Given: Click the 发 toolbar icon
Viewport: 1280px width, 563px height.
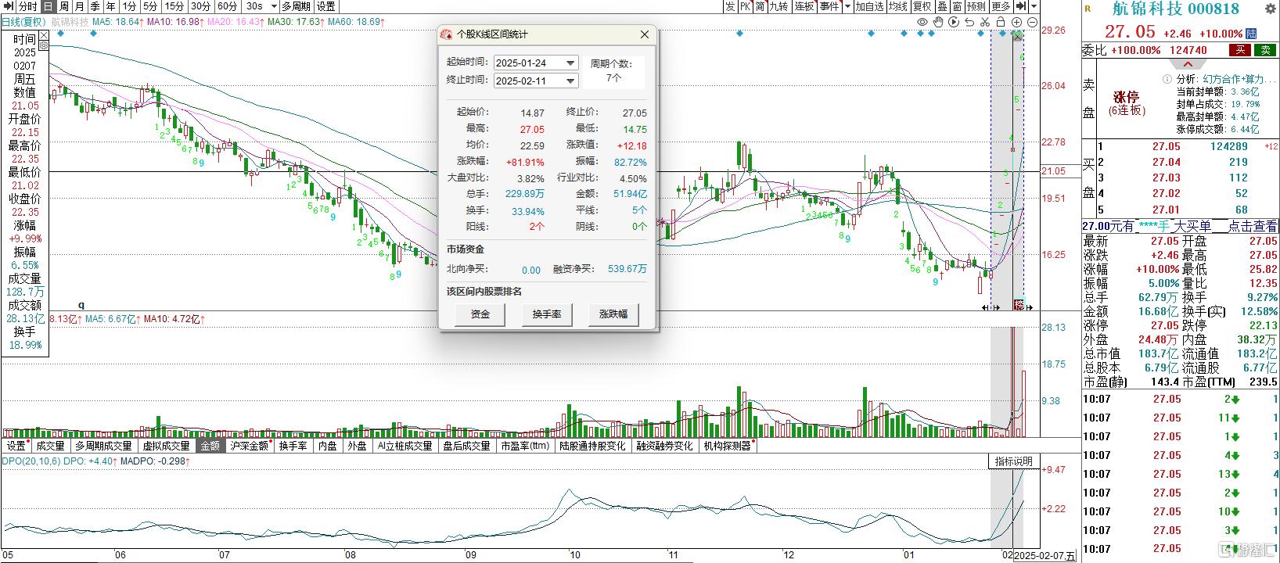Looking at the screenshot, I should (x=730, y=6).
